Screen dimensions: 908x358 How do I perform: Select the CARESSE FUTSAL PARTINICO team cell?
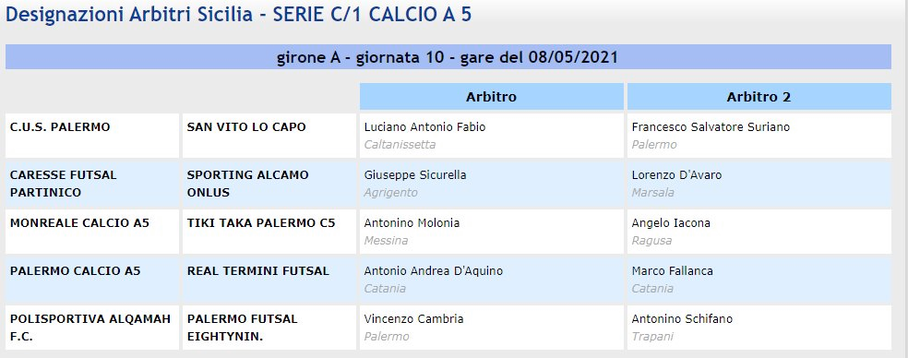92,184
